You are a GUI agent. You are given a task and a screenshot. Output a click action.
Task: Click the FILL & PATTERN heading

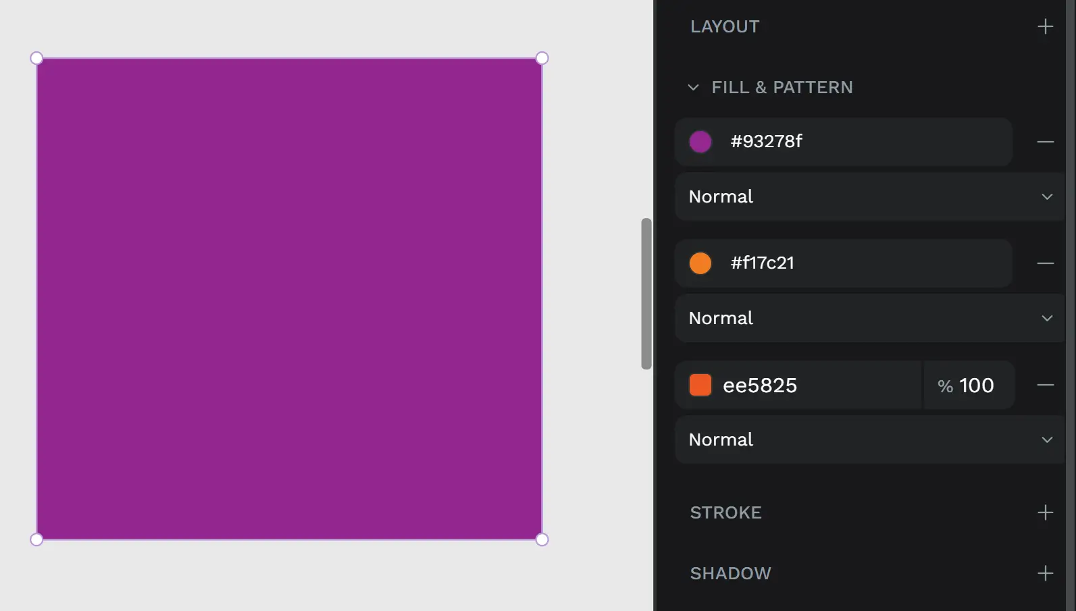click(782, 87)
